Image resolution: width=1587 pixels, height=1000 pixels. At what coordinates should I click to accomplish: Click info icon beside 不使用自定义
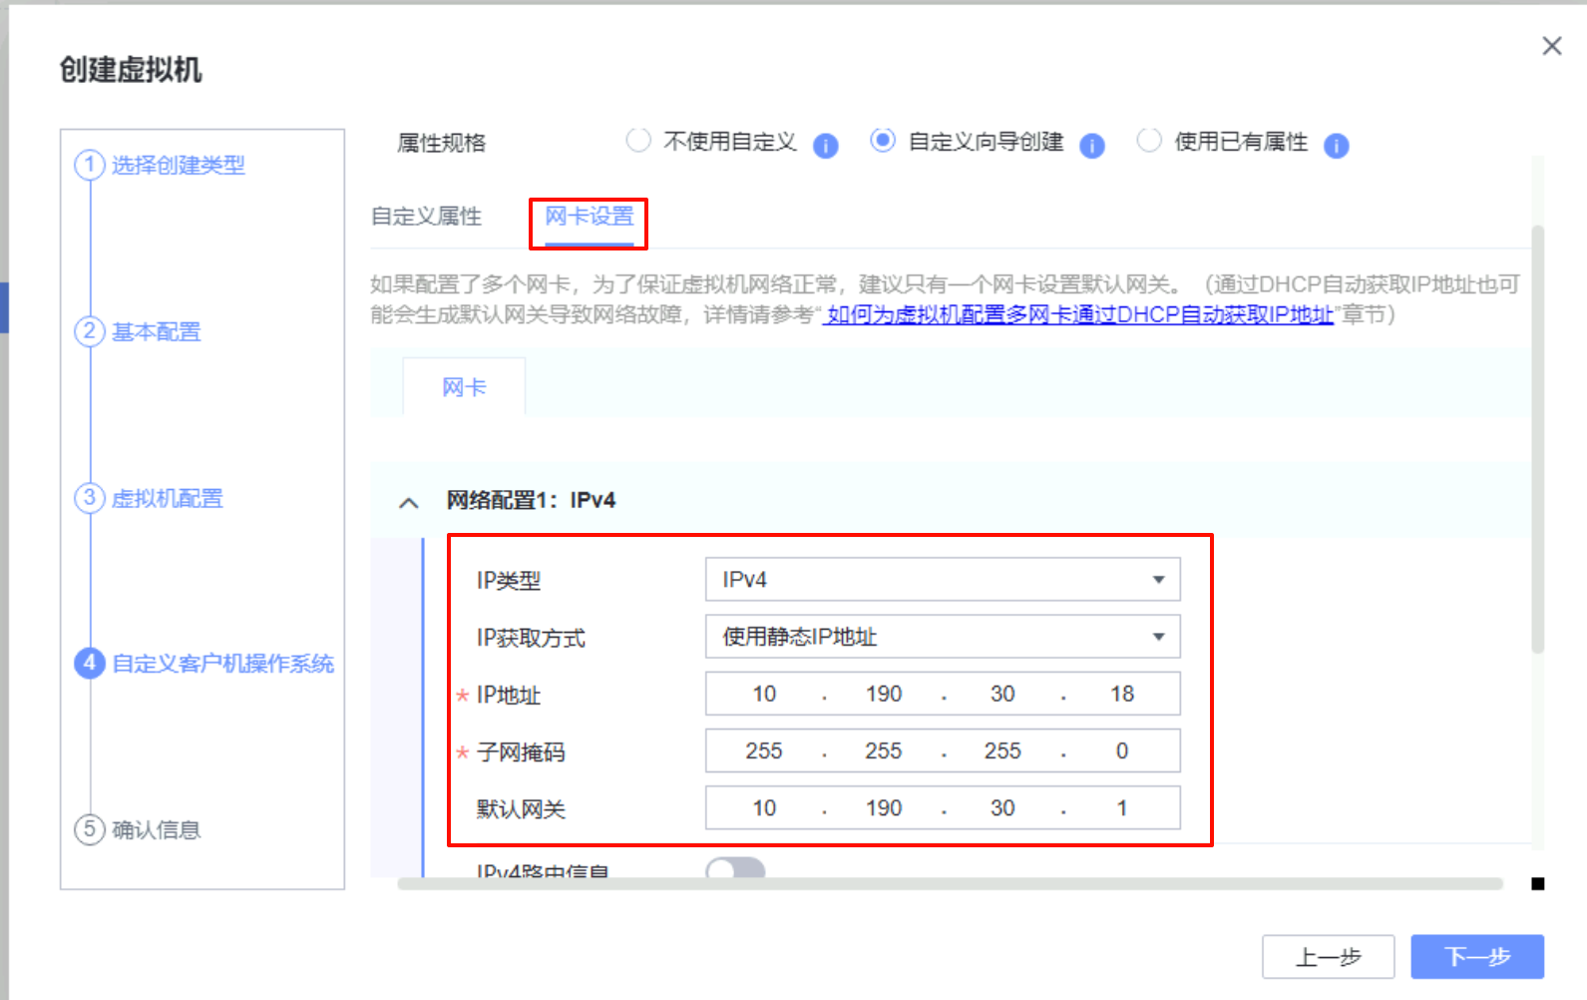(x=825, y=146)
